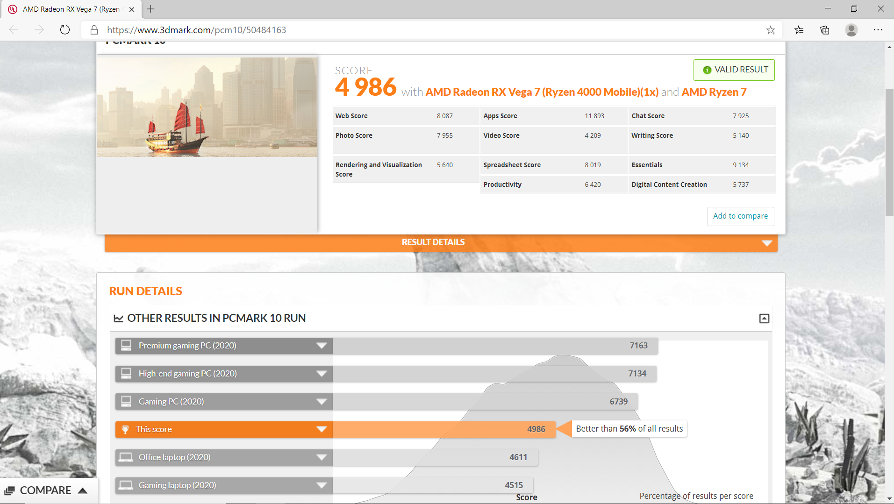894x504 pixels.
Task: Select the AMD Radeon RX Vega 7 tab
Action: click(70, 9)
